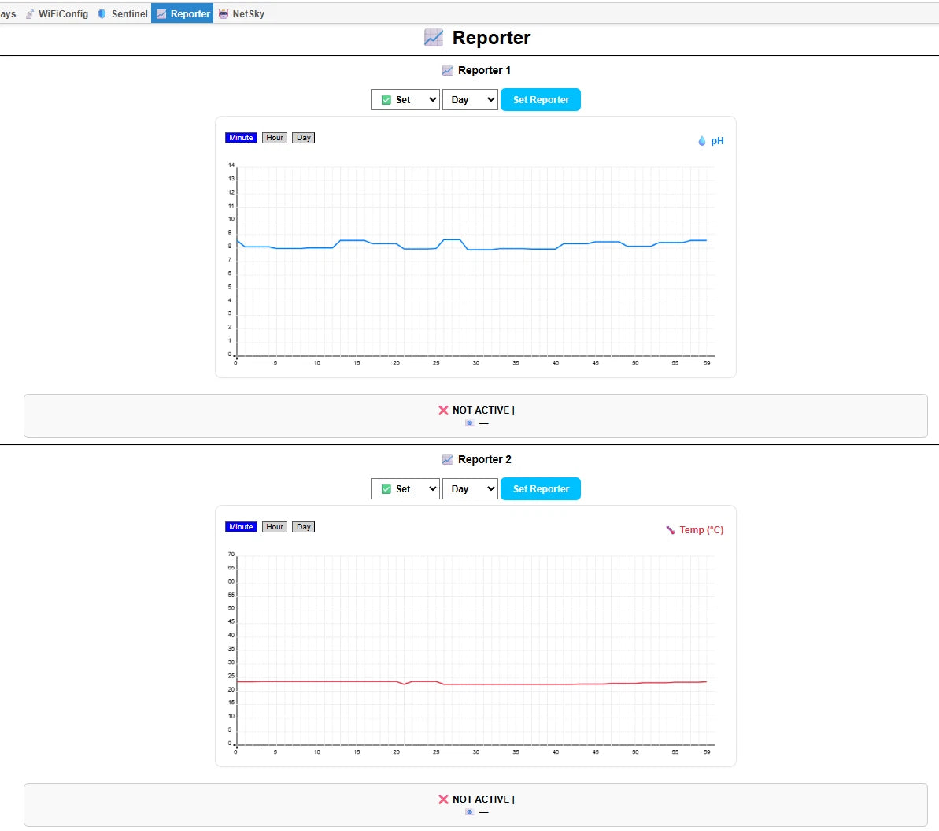Click NOT ACTIVE status under Reporter 1

(481, 410)
